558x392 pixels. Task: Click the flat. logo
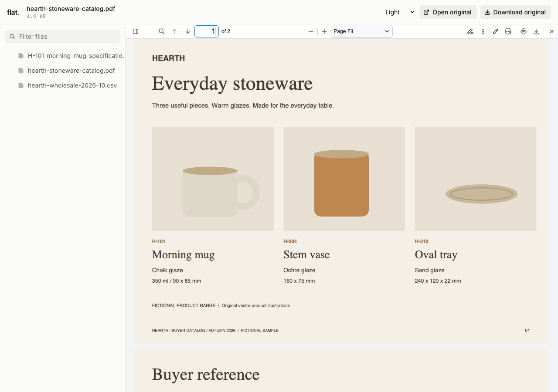pyautogui.click(x=13, y=12)
